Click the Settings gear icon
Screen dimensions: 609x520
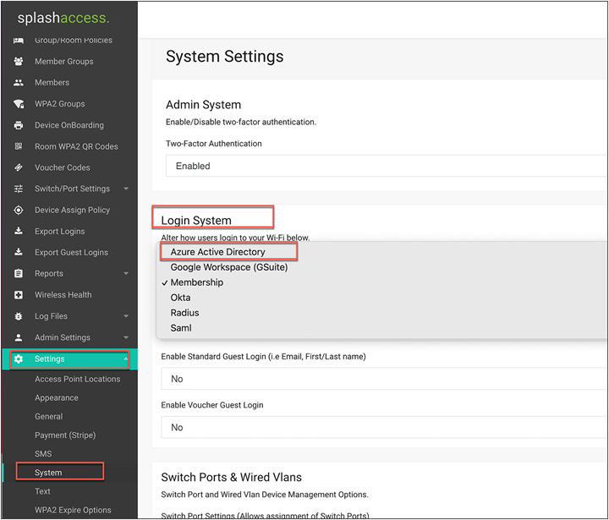[x=19, y=359]
